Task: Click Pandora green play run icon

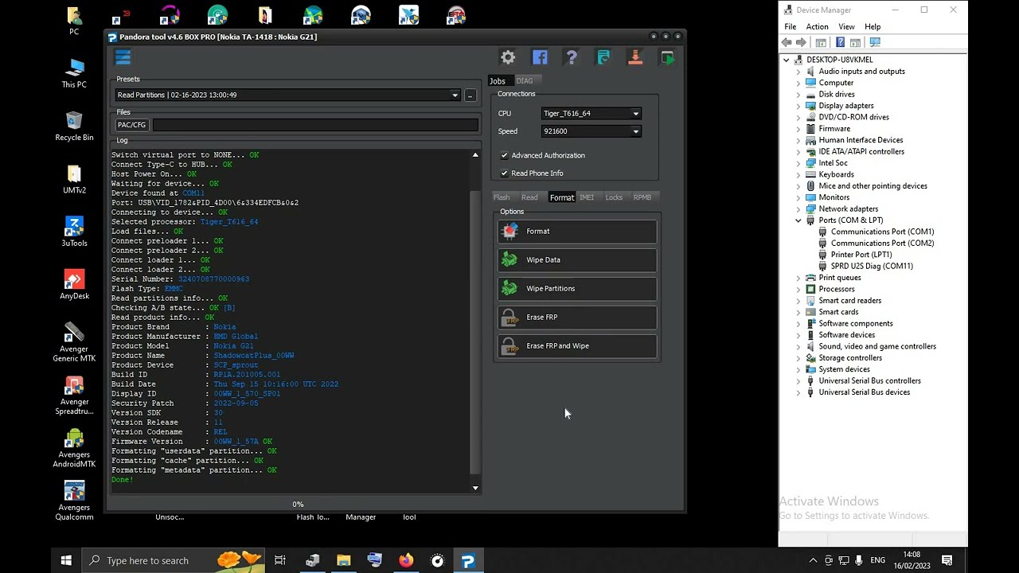Action: [x=667, y=57]
